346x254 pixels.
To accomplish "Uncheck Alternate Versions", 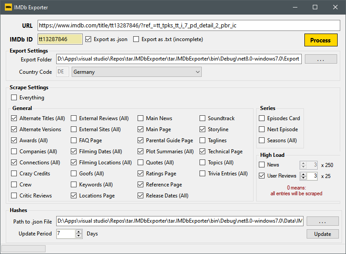I will point(14,129).
